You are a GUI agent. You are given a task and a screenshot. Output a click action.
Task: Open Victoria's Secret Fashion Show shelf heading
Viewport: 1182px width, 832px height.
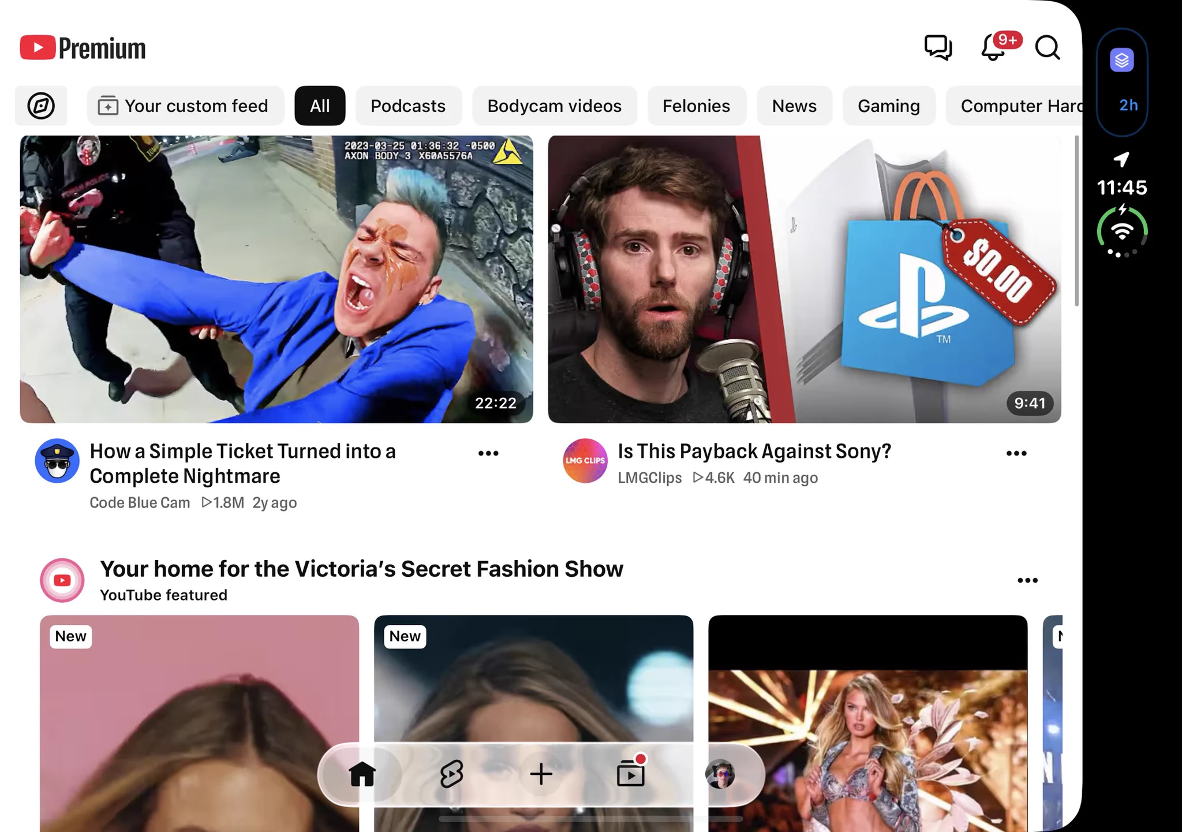(x=361, y=569)
